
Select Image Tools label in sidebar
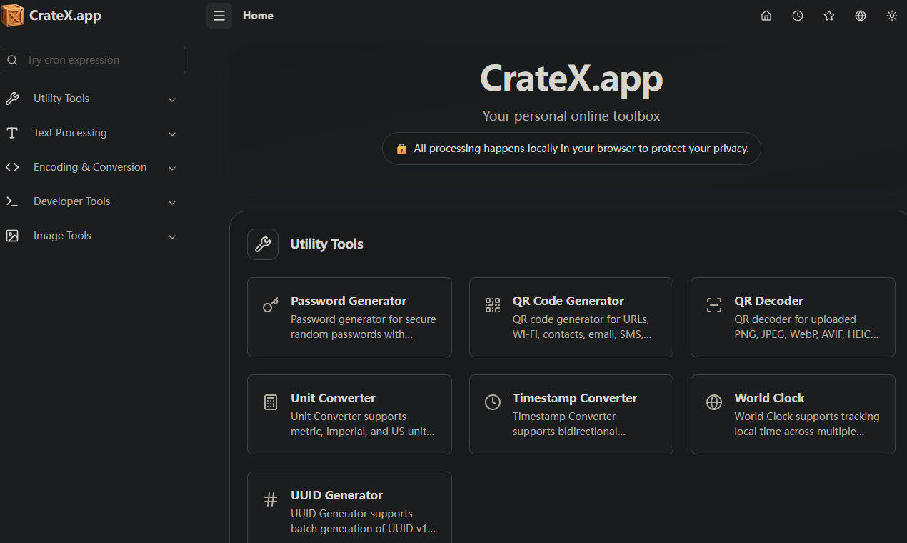(62, 236)
